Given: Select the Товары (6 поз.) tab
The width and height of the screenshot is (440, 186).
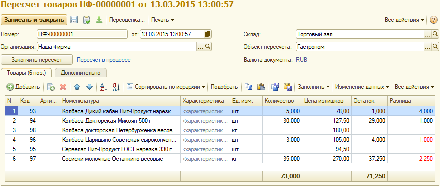Looking at the screenshot, I should coord(26,73).
